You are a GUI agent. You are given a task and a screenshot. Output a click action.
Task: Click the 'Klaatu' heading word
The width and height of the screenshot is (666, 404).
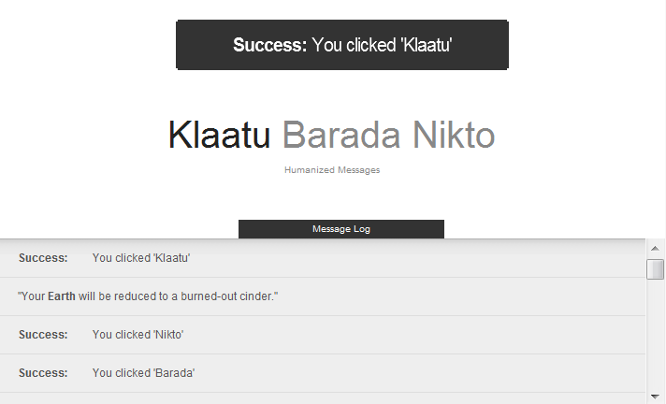point(219,136)
